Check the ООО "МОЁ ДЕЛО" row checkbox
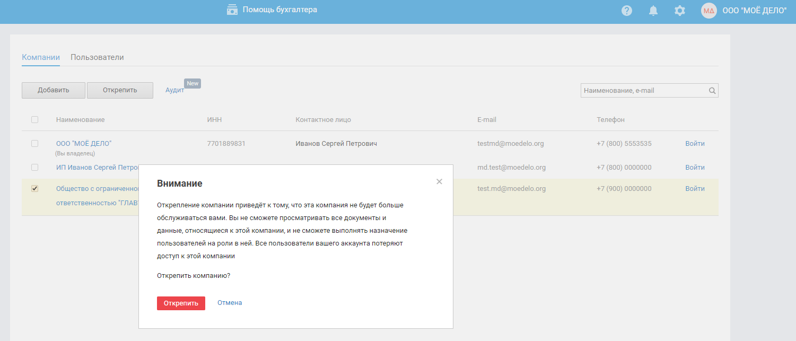The image size is (796, 341). tap(35, 144)
